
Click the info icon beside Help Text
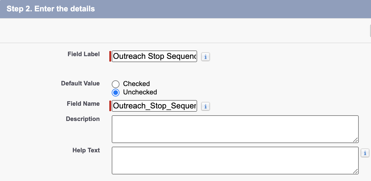coord(365,153)
